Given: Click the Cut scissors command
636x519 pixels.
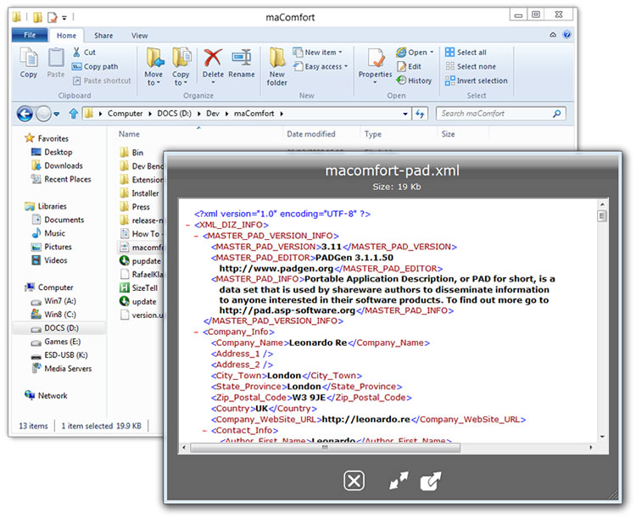Looking at the screenshot, I should point(84,53).
